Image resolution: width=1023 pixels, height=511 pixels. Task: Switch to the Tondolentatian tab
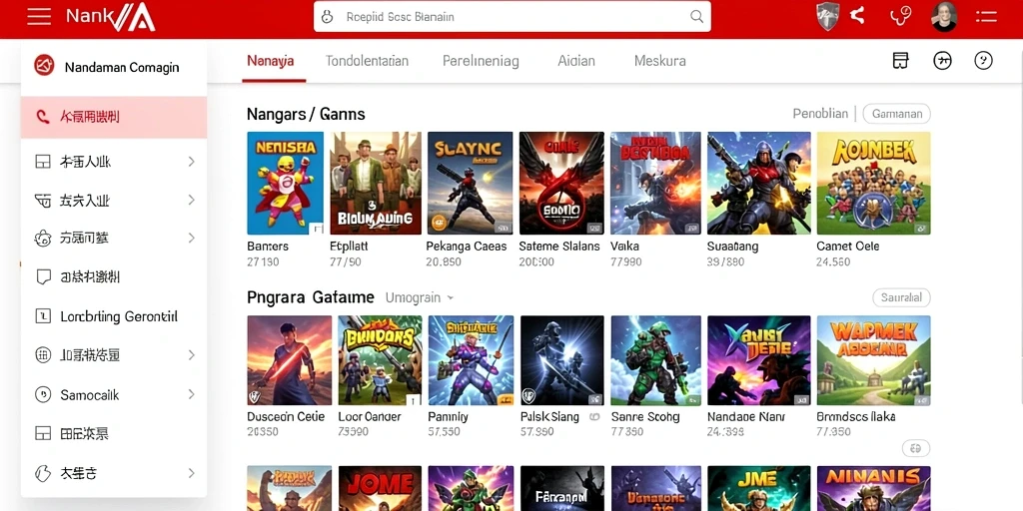click(x=367, y=61)
